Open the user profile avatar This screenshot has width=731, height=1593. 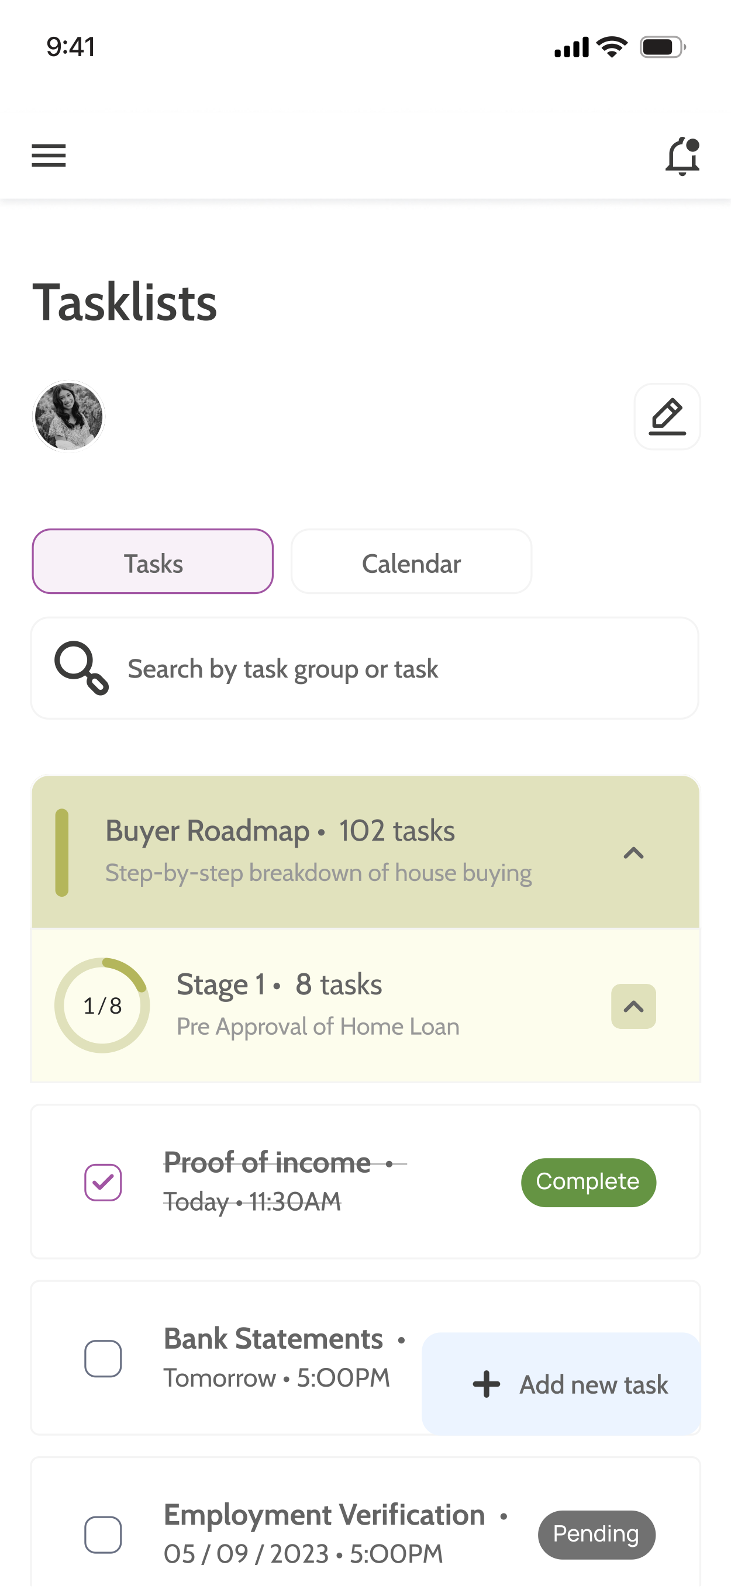tap(68, 416)
